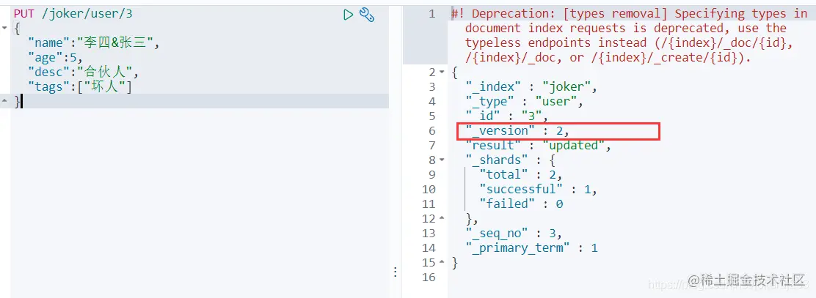Click the "name":"李四&张三" line
The width and height of the screenshot is (816, 298).
(94, 43)
